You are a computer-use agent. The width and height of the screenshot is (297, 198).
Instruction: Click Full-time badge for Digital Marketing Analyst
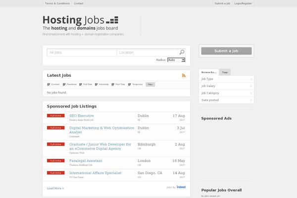pyautogui.click(x=55, y=128)
